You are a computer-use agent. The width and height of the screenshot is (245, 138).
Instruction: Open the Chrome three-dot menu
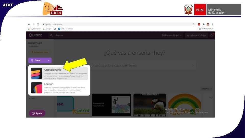point(212,25)
